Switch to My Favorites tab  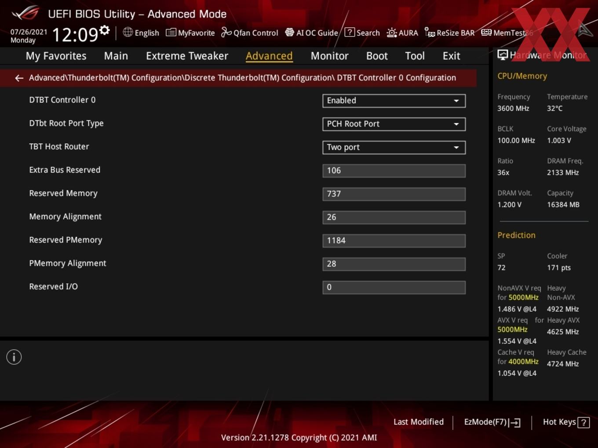coord(56,56)
